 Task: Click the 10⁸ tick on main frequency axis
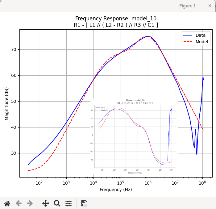click(202, 183)
